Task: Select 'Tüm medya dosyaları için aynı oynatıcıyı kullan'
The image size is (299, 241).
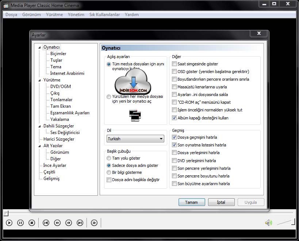Action: click(x=109, y=64)
